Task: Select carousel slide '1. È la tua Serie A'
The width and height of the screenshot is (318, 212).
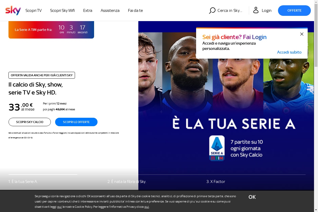Action: point(23,182)
